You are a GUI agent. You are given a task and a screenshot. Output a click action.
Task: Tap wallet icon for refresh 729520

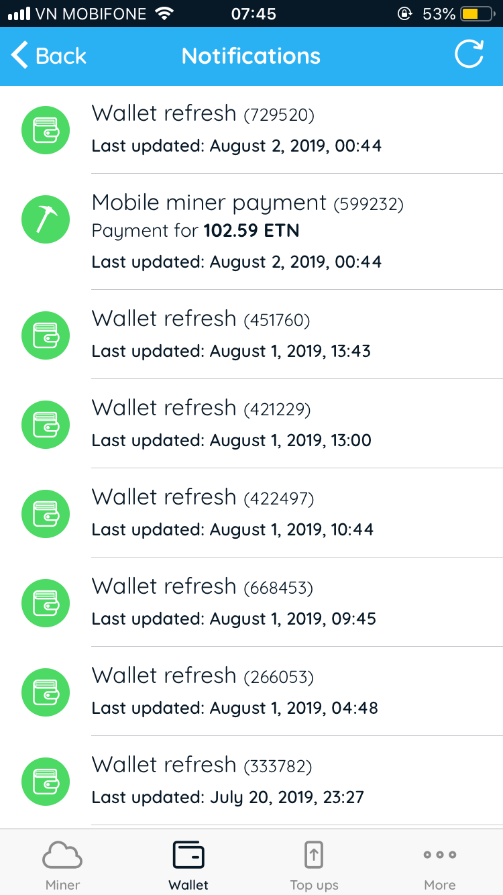[46, 130]
